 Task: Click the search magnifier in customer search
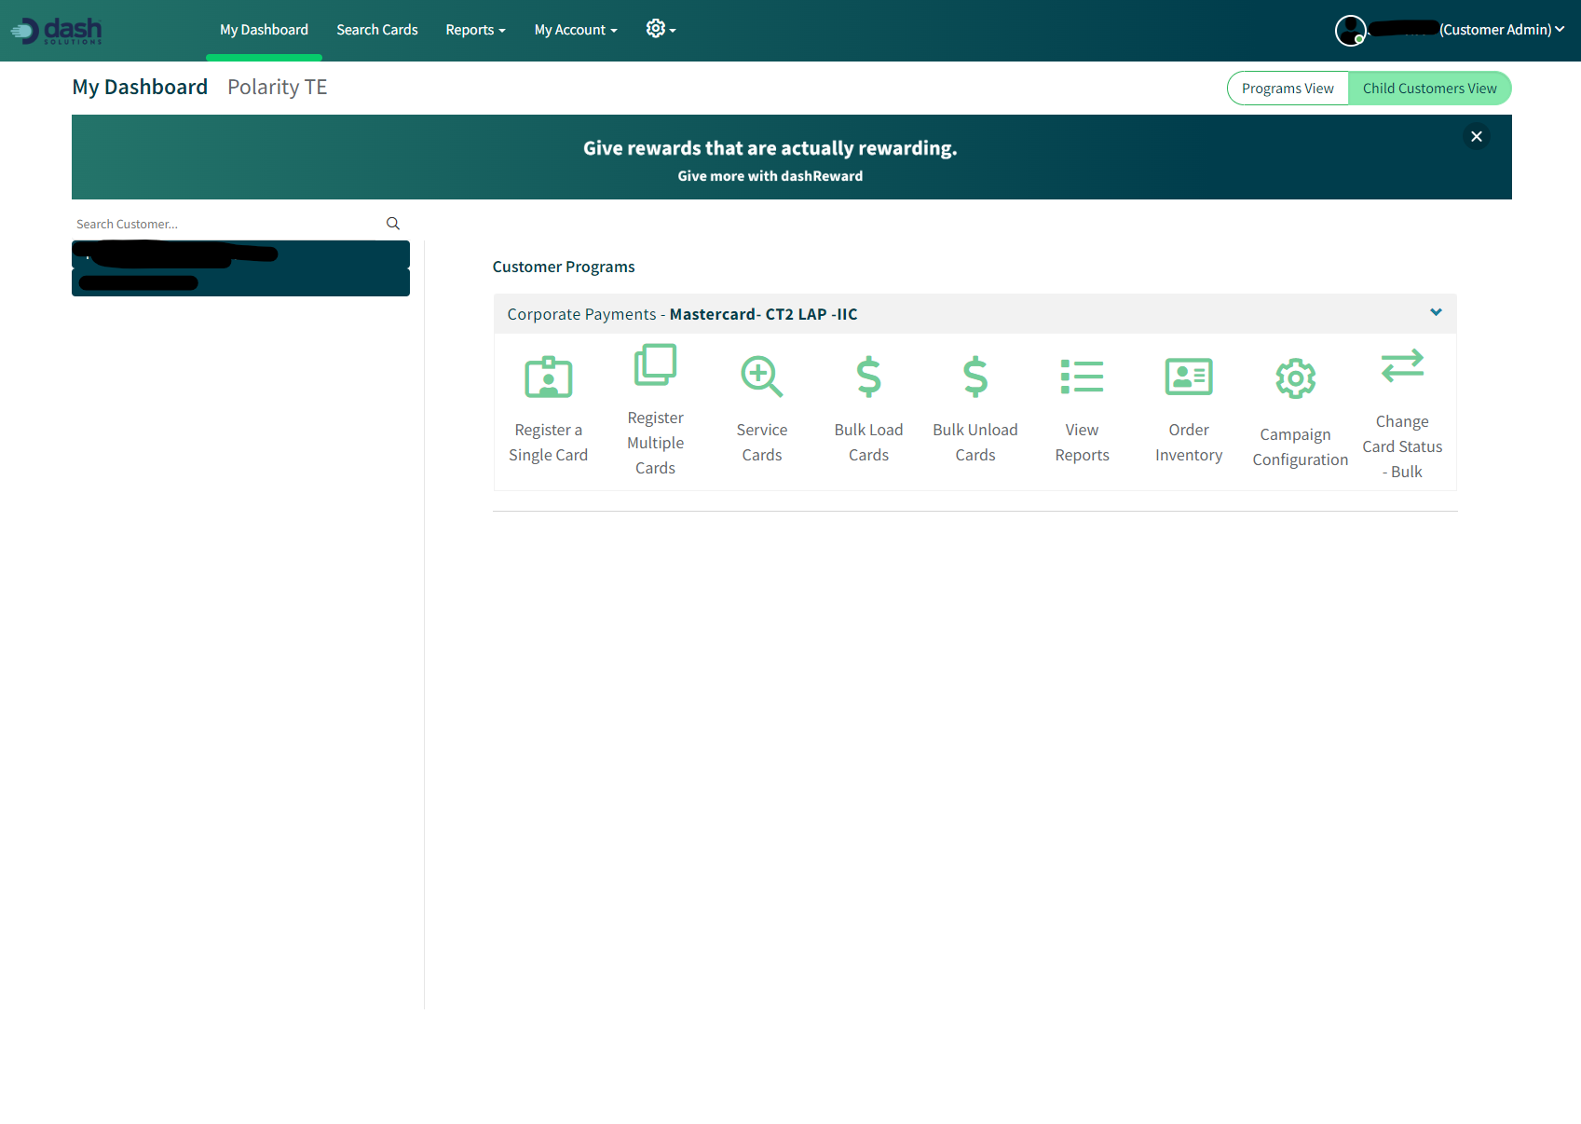click(393, 224)
